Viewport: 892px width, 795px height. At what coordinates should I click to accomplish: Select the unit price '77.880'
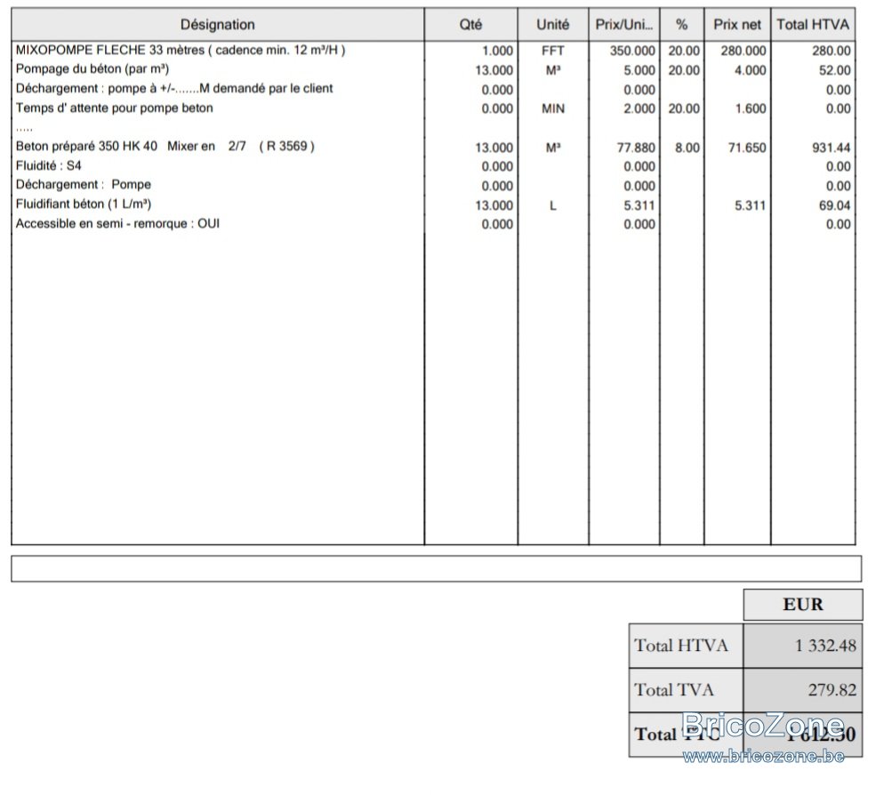tap(636, 148)
